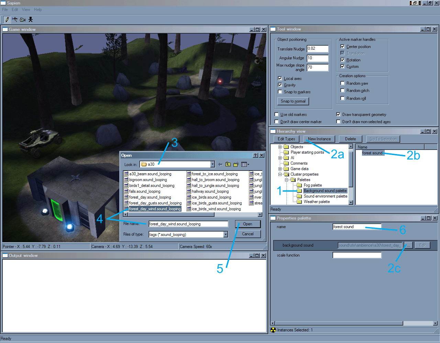Open the Look in folder dropdown
Image resolution: width=440 pixels, height=343 pixels.
[x=212, y=164]
